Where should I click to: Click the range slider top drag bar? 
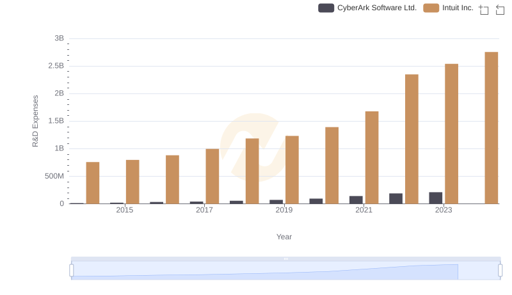click(x=285, y=259)
